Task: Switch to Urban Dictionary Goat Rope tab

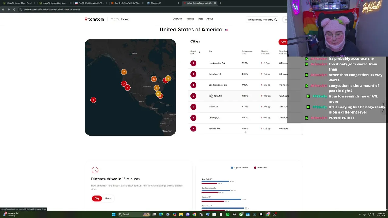Action: 55,3
